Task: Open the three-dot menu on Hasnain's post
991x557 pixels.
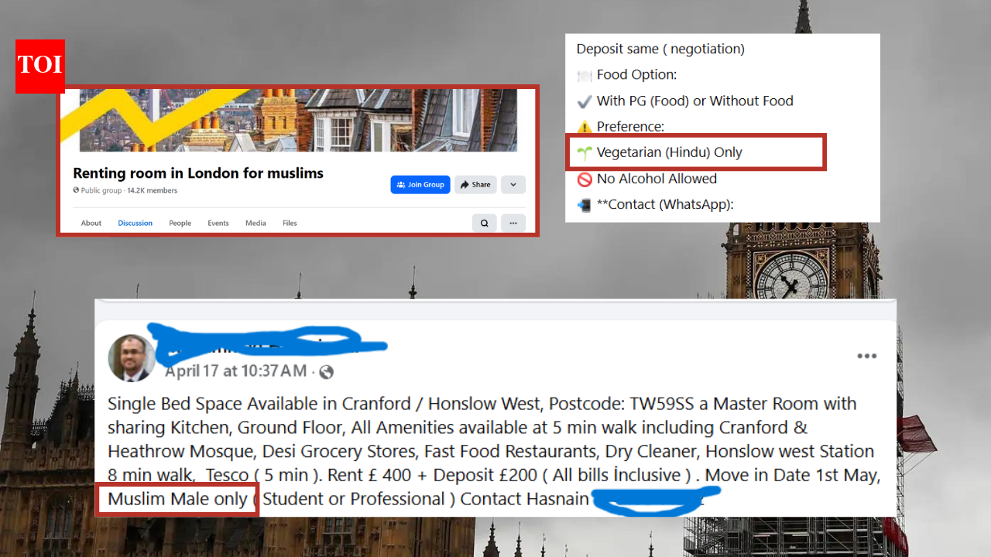Action: point(866,356)
